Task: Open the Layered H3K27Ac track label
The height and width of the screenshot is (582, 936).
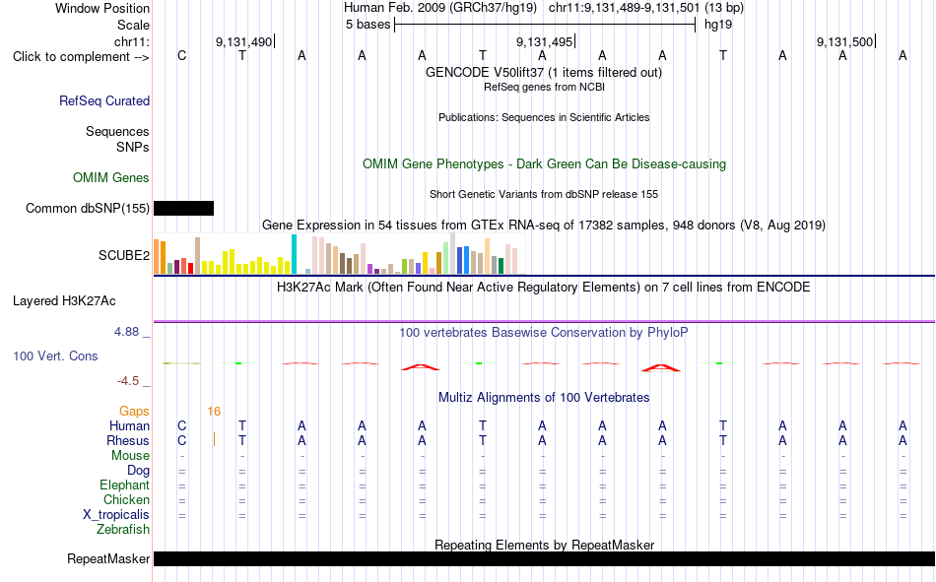Action: (64, 301)
